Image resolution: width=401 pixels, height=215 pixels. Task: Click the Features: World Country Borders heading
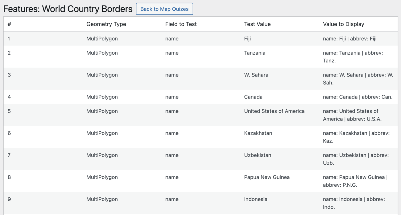pyautogui.click(x=68, y=9)
